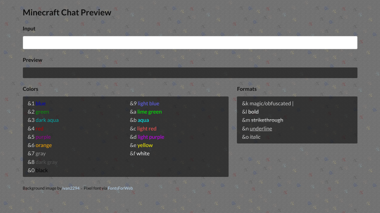Select the &2 green color entry

38,112
